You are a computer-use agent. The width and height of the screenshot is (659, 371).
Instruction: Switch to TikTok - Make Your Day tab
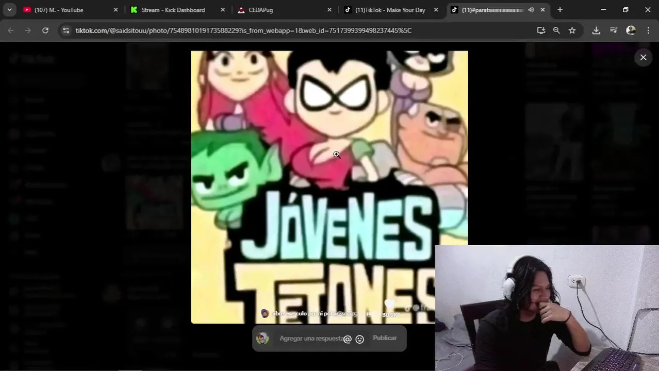click(x=391, y=10)
